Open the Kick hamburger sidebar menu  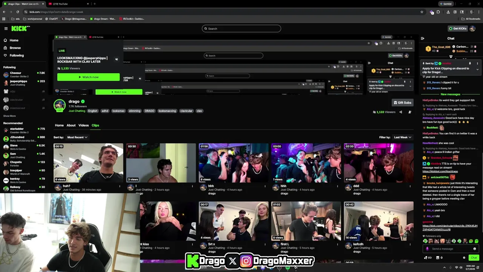click(6, 28)
